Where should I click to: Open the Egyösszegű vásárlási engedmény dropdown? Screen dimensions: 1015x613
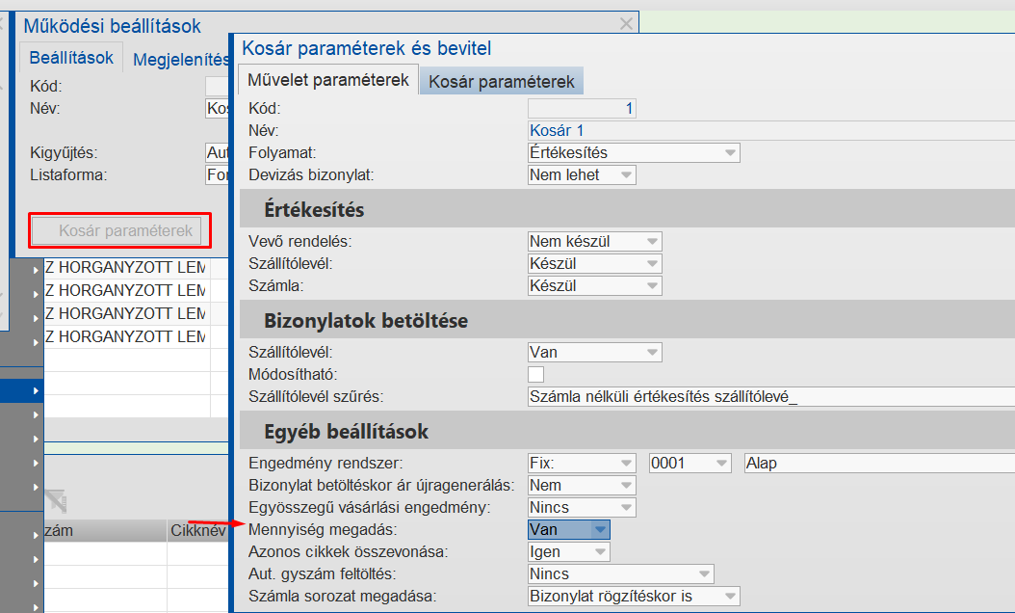point(582,507)
